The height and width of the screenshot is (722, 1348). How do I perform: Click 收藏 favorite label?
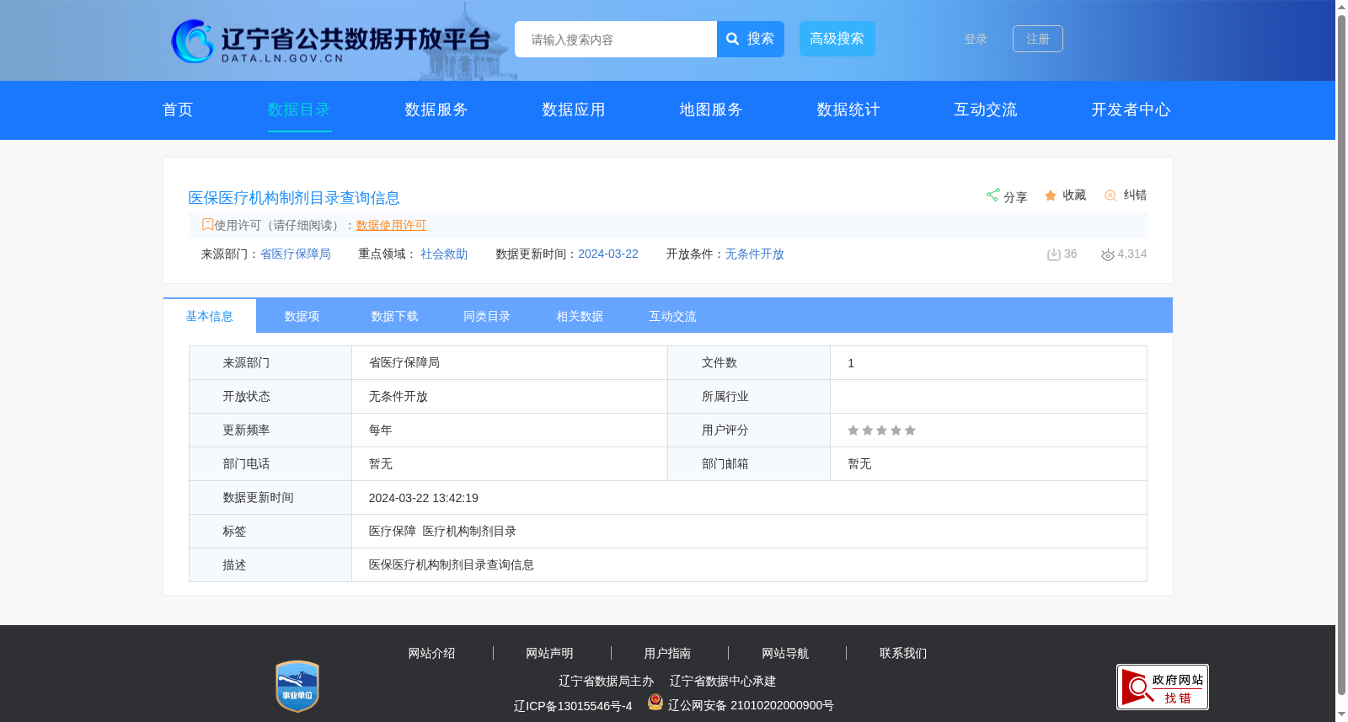pos(1074,195)
